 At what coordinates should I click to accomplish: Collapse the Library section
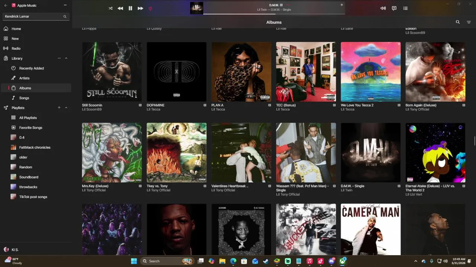pyautogui.click(x=66, y=58)
